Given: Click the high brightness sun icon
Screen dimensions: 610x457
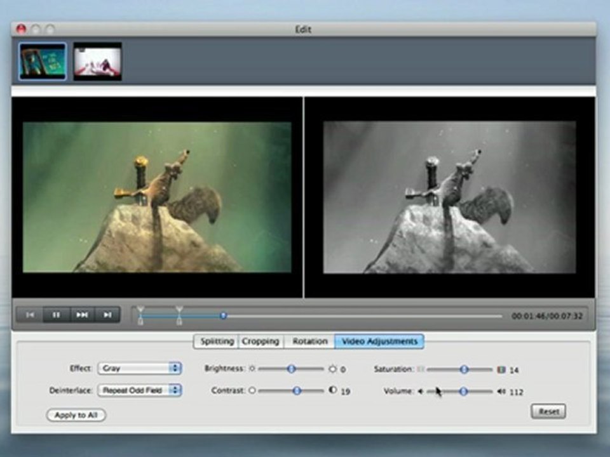Looking at the screenshot, I should tap(332, 369).
